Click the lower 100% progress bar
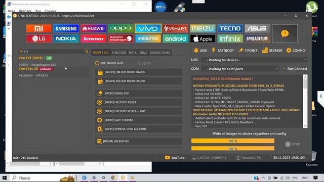This screenshot has width=324, height=182. click(x=233, y=149)
